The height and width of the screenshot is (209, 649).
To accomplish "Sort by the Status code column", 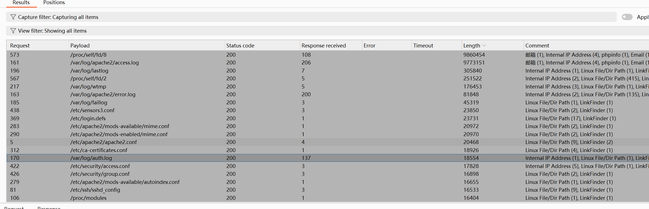I will click(x=240, y=45).
